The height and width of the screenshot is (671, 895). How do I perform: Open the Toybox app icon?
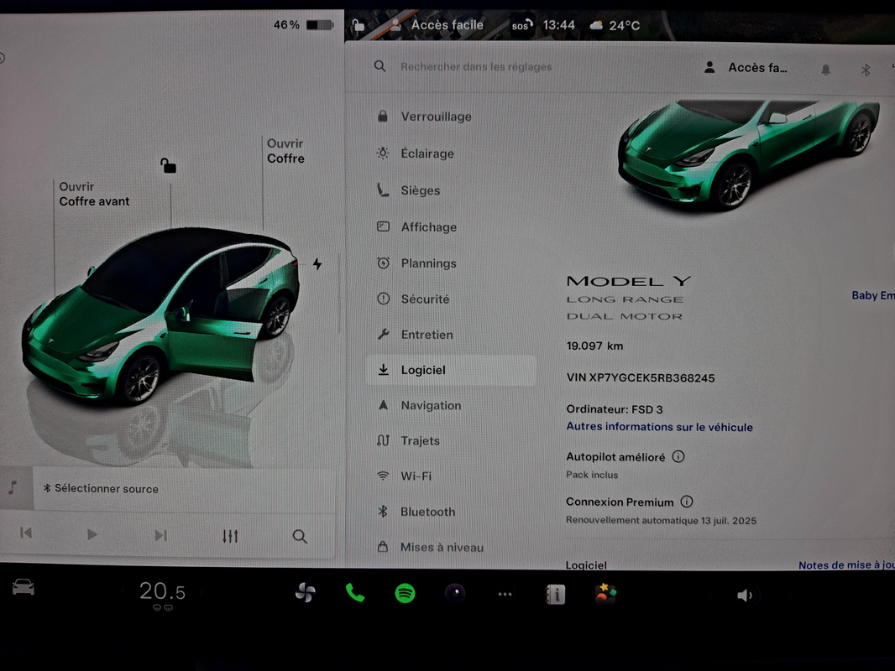pyautogui.click(x=605, y=594)
